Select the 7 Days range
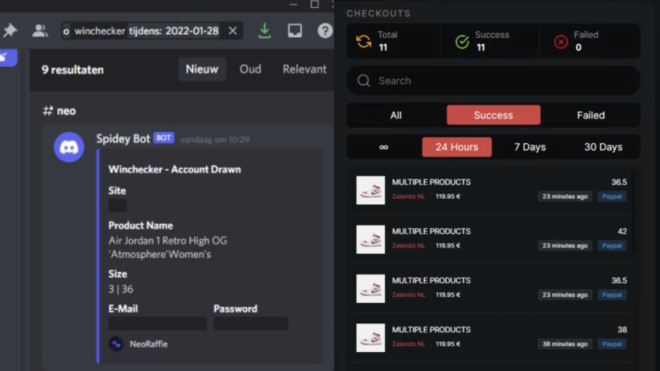Image resolution: width=660 pixels, height=371 pixels. [x=530, y=147]
